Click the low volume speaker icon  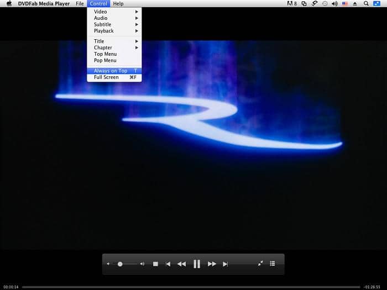108,264
